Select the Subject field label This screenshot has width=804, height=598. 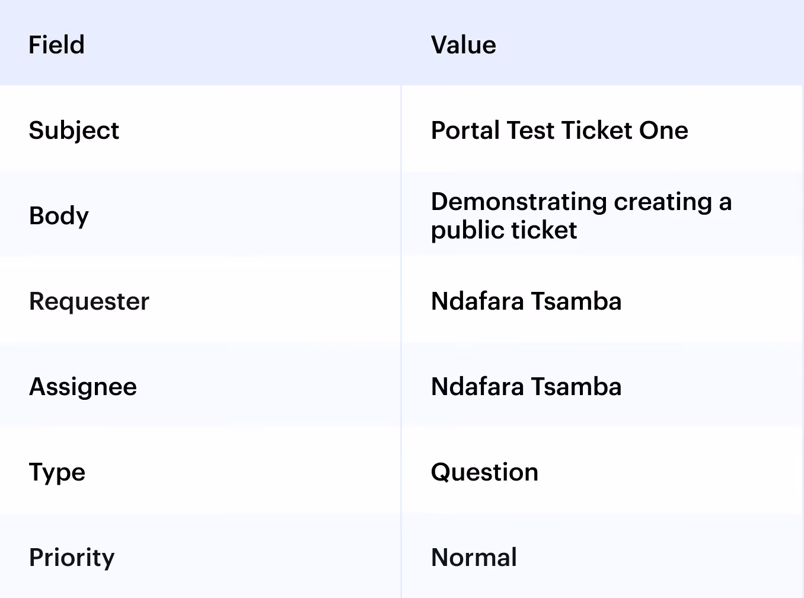[x=74, y=131]
